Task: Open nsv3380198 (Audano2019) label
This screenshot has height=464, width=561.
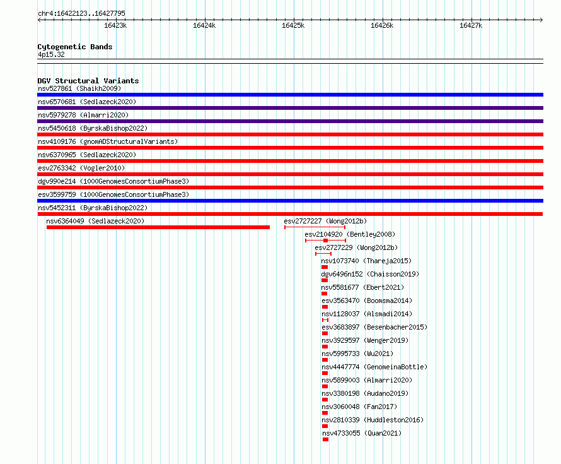Action: [x=365, y=393]
